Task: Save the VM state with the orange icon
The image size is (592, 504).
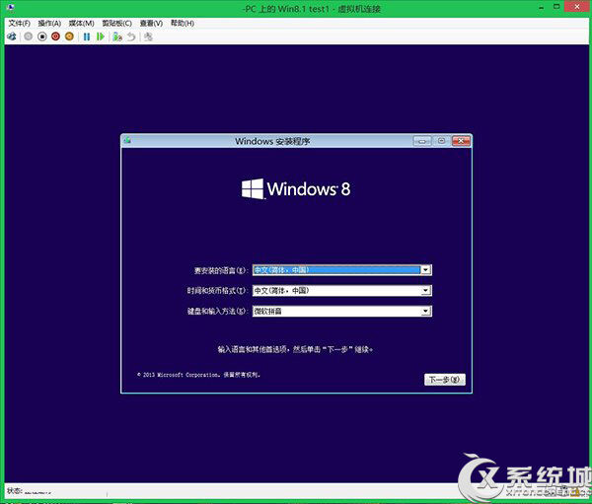Action: 69,36
